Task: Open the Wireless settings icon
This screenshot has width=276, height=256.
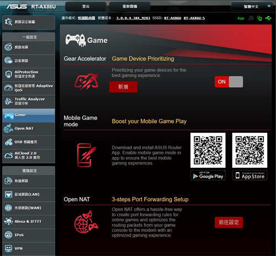Action: tap(8, 180)
